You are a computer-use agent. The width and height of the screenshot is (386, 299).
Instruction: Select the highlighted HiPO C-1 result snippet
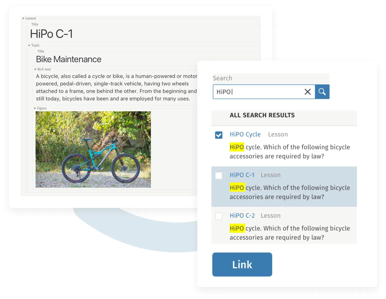click(290, 192)
